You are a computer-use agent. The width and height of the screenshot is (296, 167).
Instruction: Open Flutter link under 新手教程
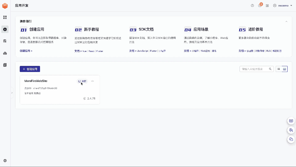click(100, 51)
